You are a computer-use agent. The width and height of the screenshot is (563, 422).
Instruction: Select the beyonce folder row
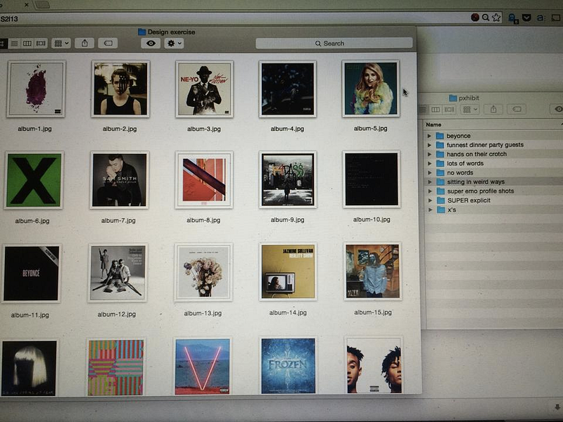pyautogui.click(x=493, y=136)
